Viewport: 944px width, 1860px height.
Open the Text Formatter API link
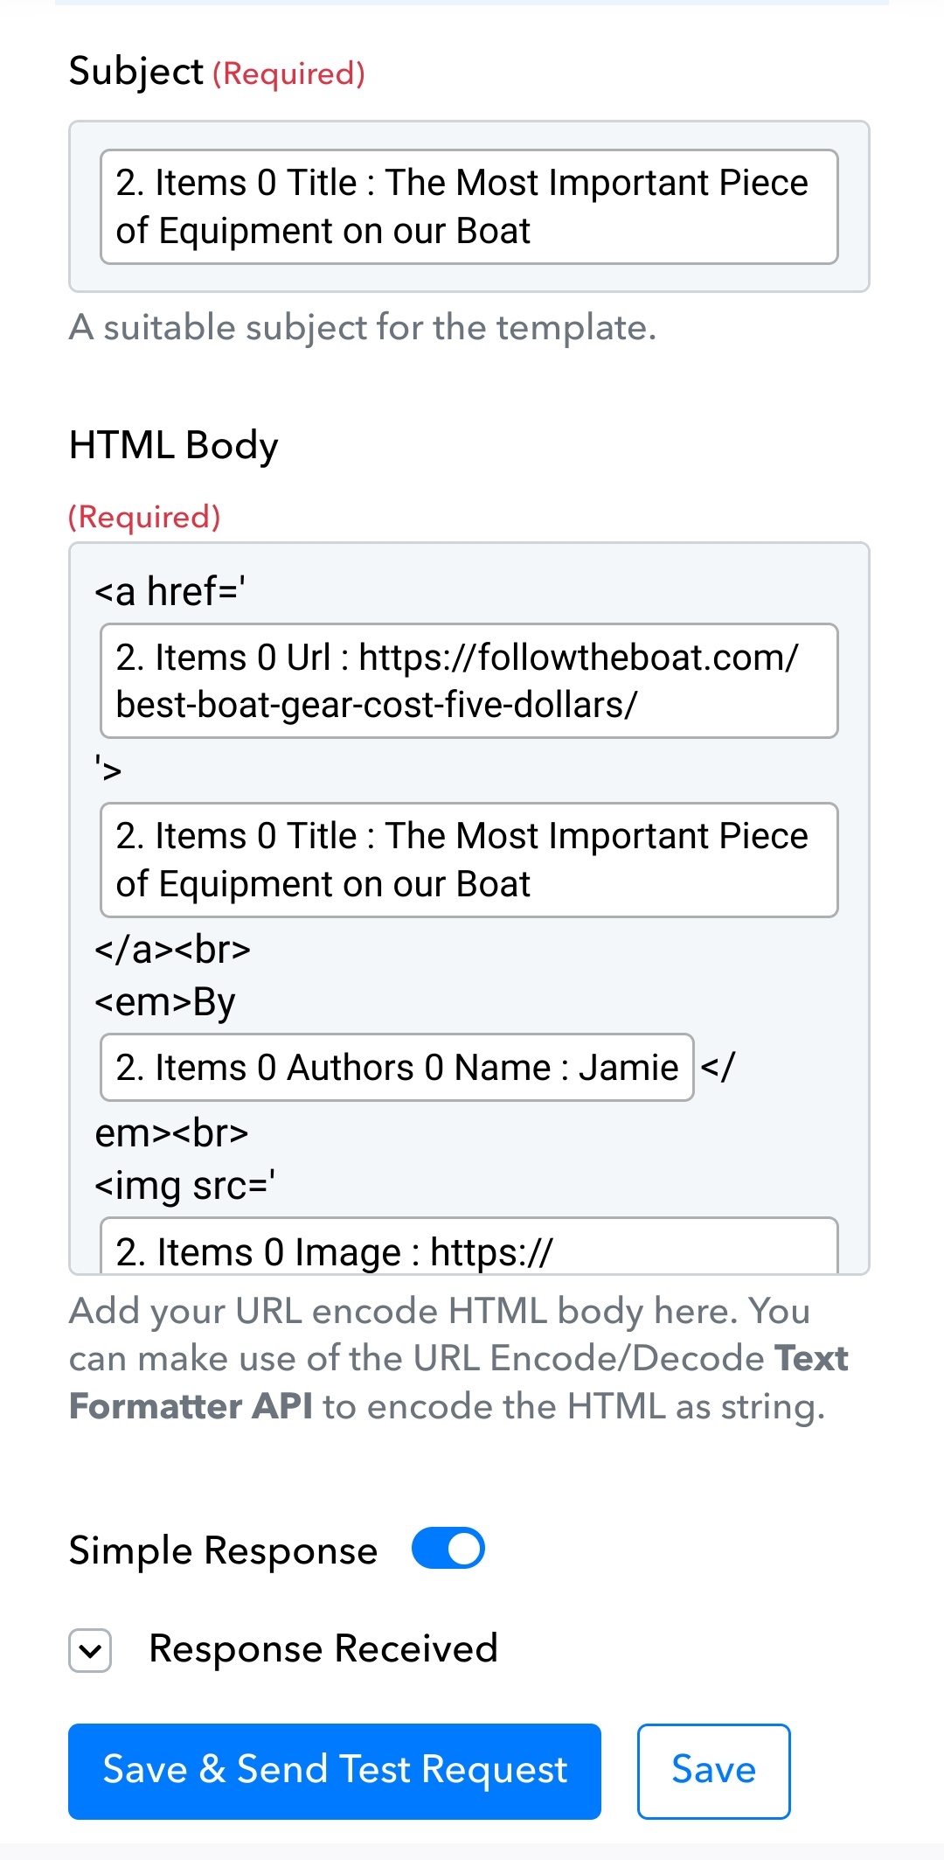tap(459, 1382)
